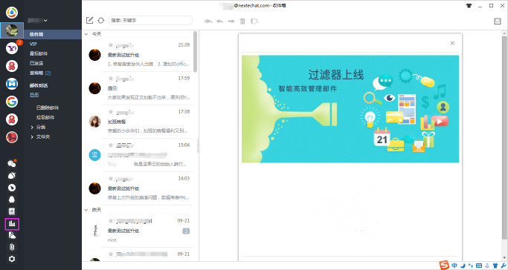Viewport: 508px width, 270px height.
Task: Open the Yahoo account avatar
Action: pos(12,48)
